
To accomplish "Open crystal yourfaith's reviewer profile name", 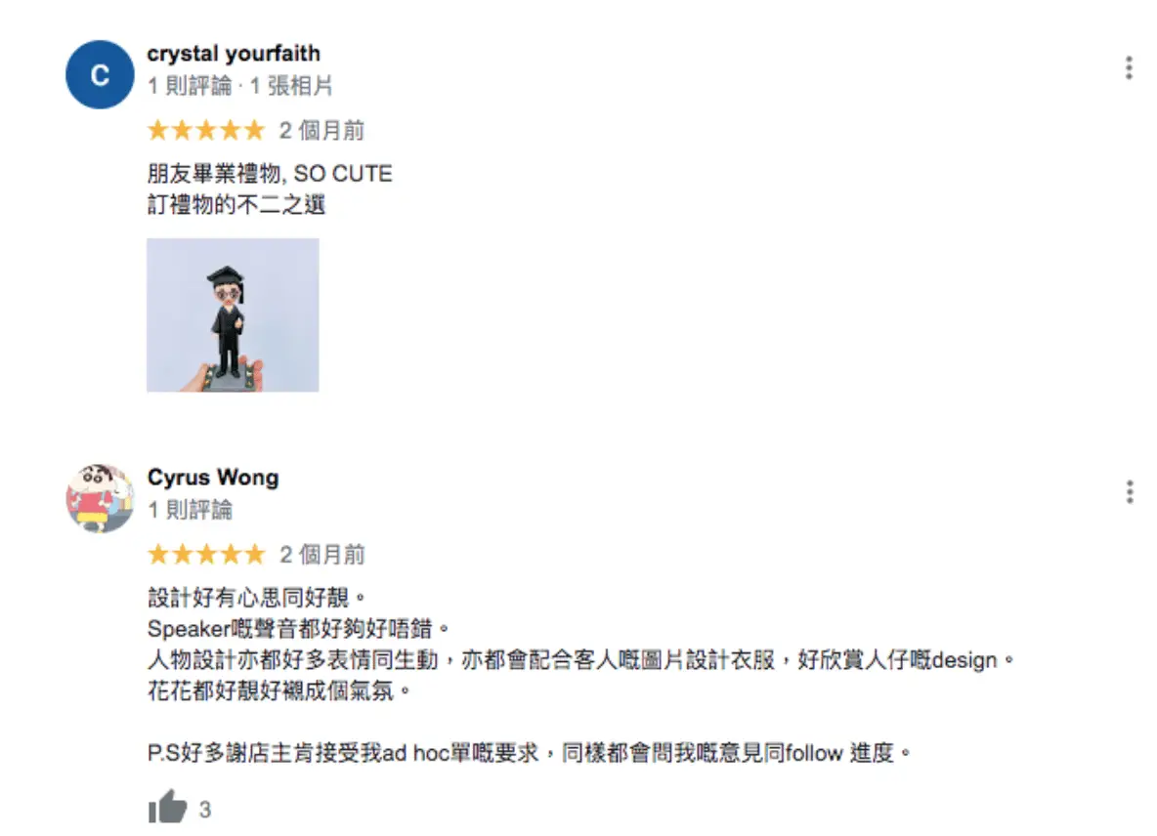I will click(234, 54).
